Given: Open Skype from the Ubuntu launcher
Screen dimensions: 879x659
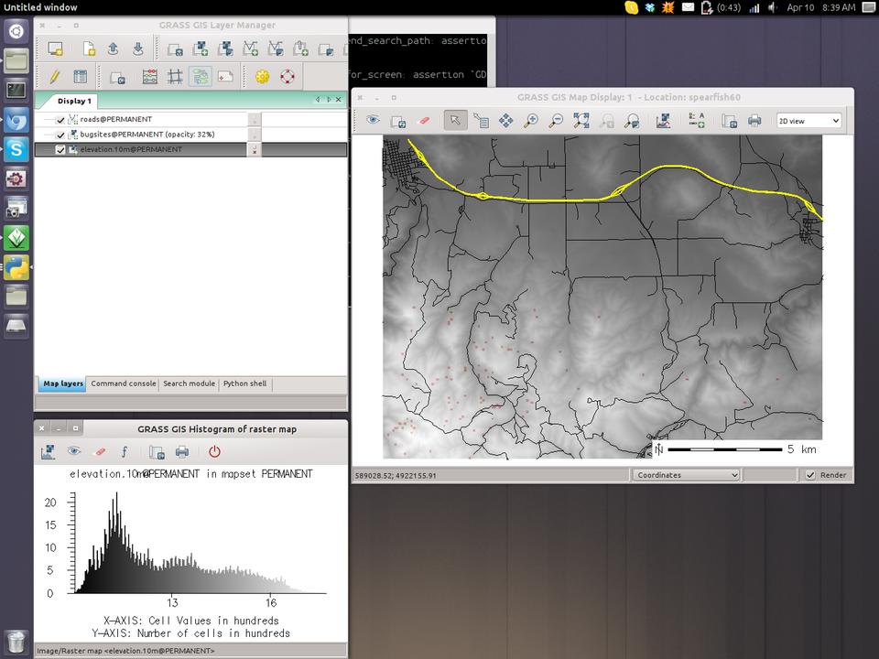Looking at the screenshot, I should (x=16, y=149).
